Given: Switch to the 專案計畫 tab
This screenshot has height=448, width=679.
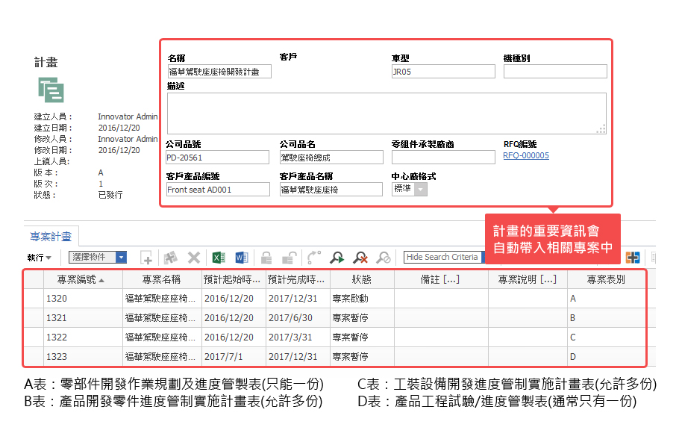Looking at the screenshot, I should pos(51,237).
